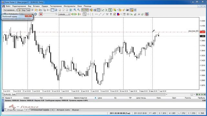Screen dimensions: 207x116
Task: Select the Fibonacci time zones tool
Action: click(128, 14)
